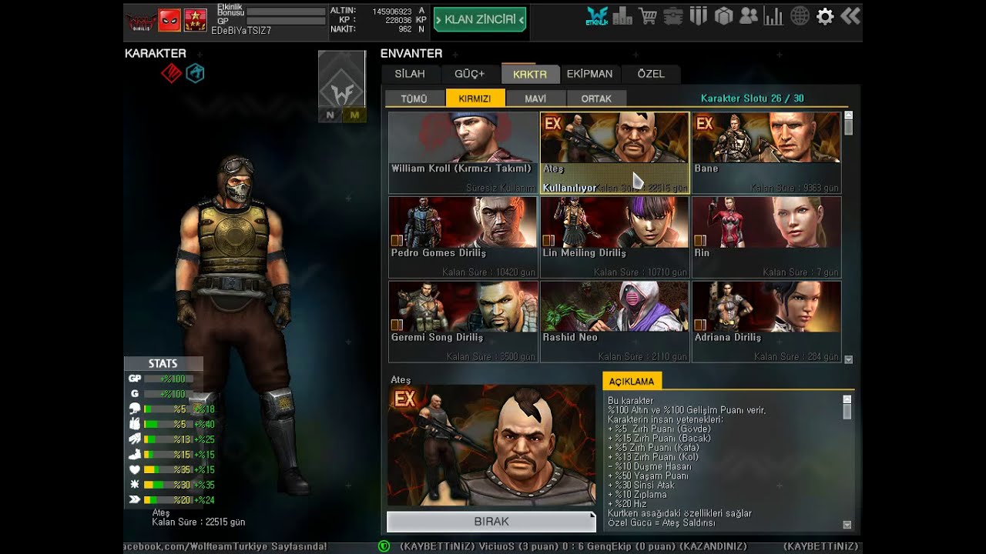Select the KIRMIZI filter tab
Screen dimensions: 986x554
point(475,98)
